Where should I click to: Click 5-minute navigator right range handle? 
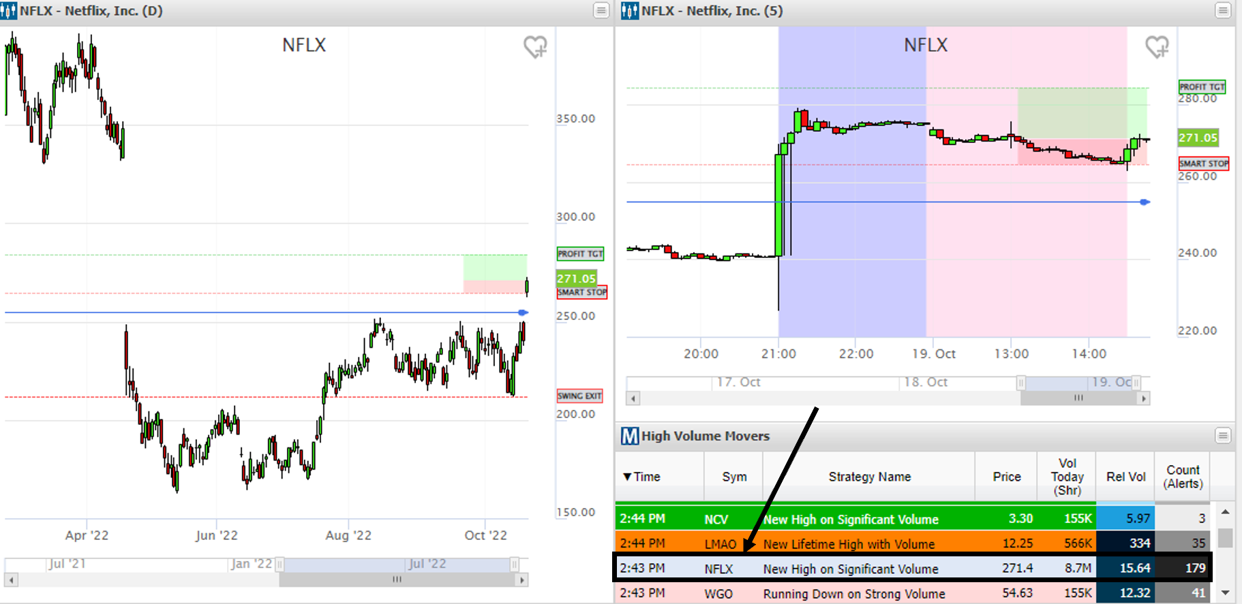point(1136,383)
